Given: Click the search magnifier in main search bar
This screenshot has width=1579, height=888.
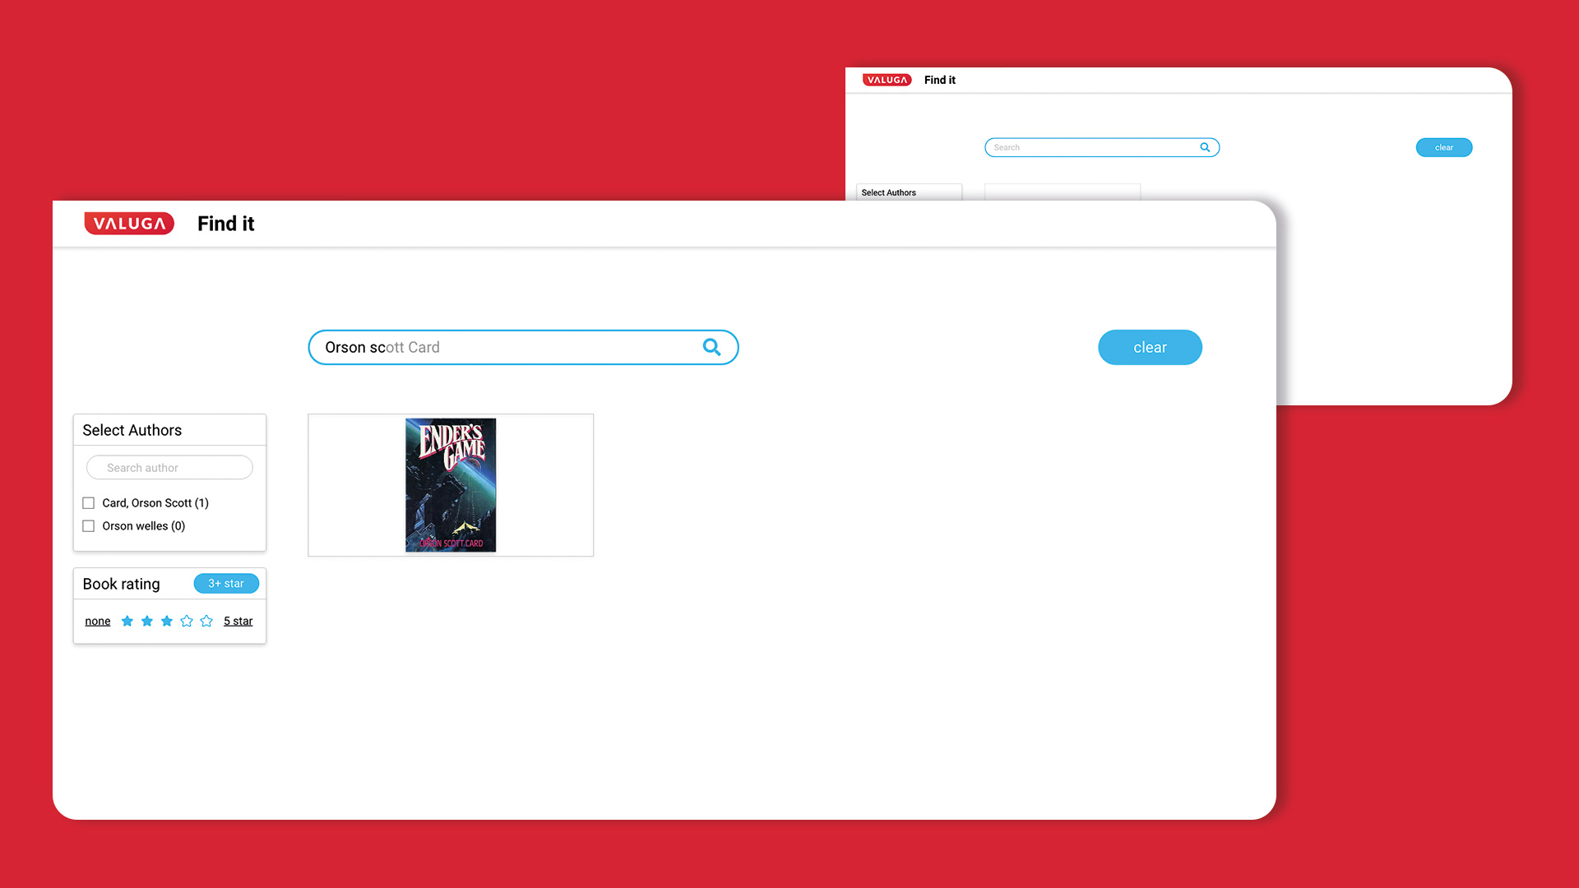Looking at the screenshot, I should pos(711,347).
